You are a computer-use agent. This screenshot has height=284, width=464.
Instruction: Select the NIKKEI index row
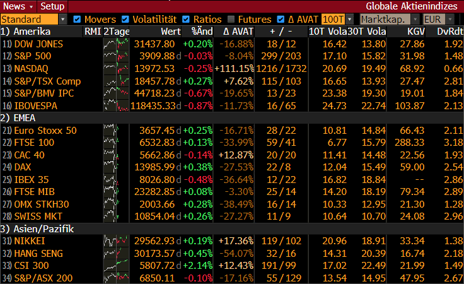[30, 240]
